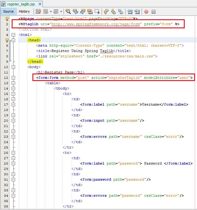Click lightbulb hint beside head tag
The height and width of the screenshot is (210, 197).
(x=7, y=40)
